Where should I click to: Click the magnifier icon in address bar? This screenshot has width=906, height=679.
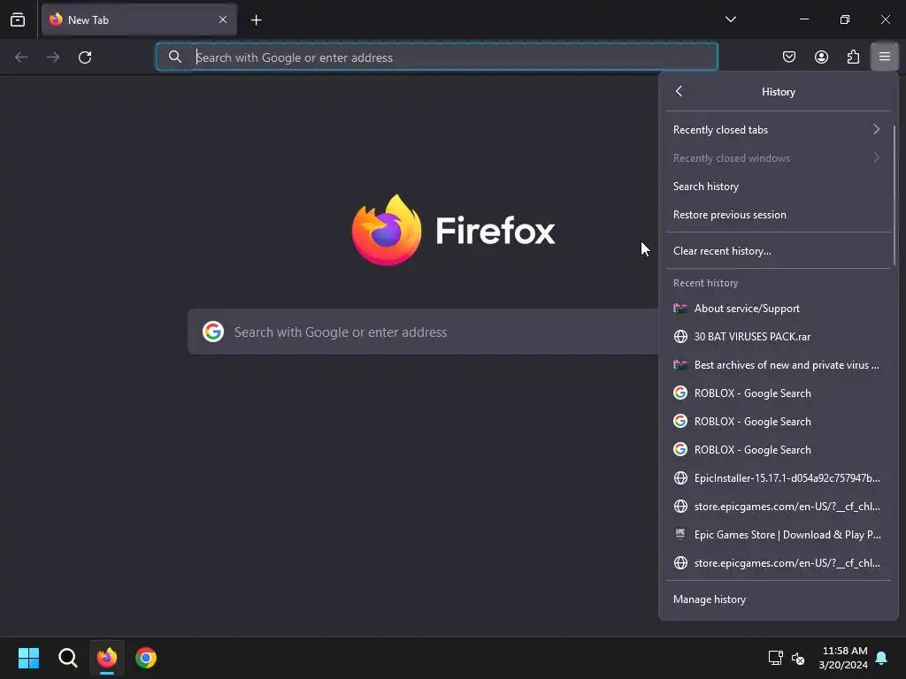pos(174,57)
